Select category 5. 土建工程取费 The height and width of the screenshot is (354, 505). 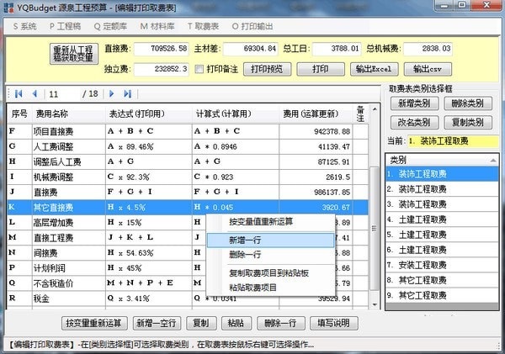point(442,235)
